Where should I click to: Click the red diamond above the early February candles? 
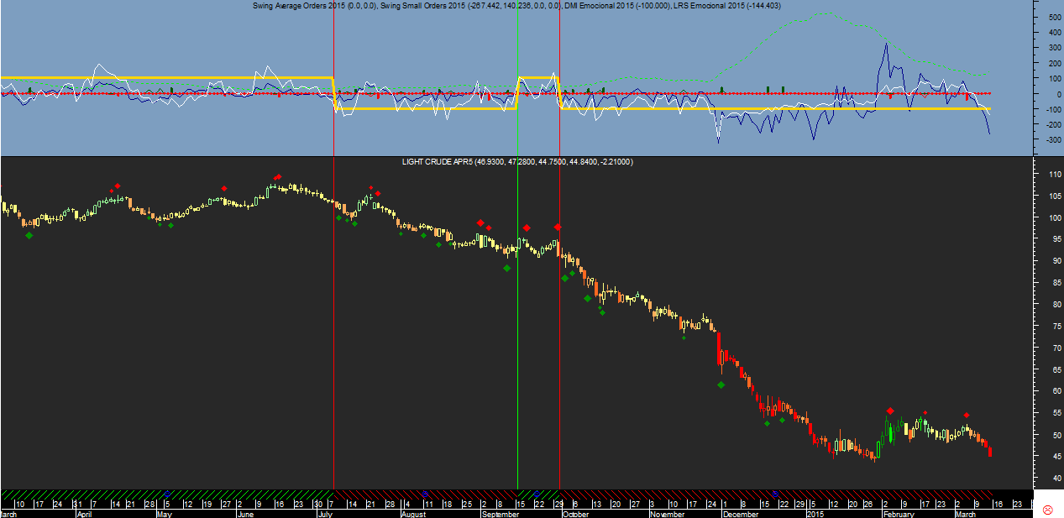pos(889,411)
